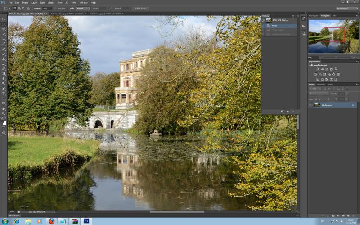The image size is (360, 225).
Task: Open the collapsed Actions panel play icon
Action: click(303, 26)
